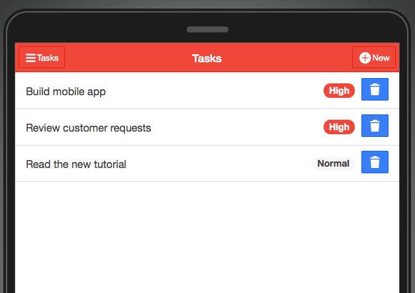415x293 pixels.
Task: Delete the Read the new tutorial task
Action: click(375, 162)
